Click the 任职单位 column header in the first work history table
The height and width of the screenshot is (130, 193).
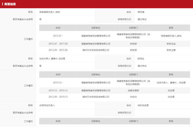[96, 28]
